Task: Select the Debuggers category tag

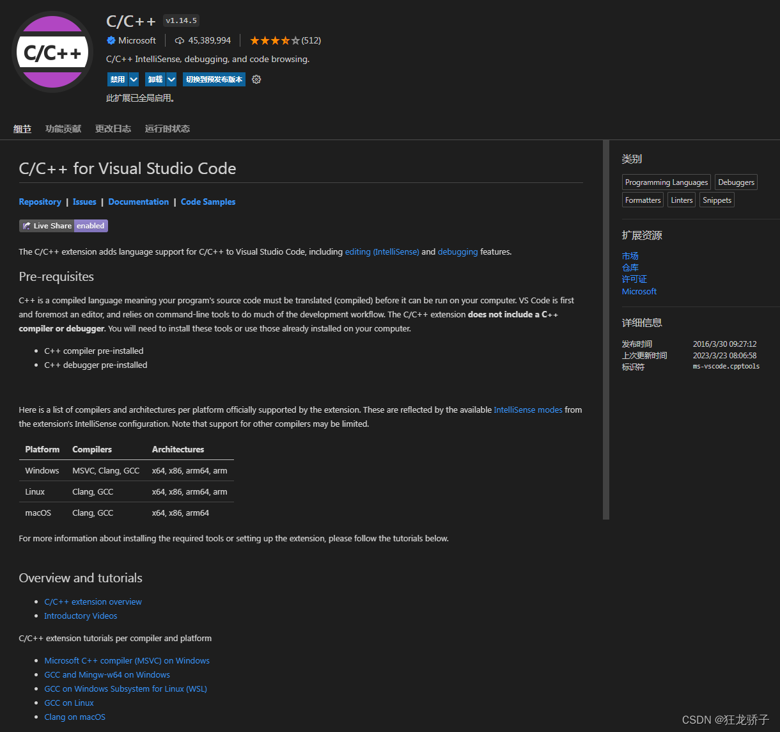Action: (736, 182)
